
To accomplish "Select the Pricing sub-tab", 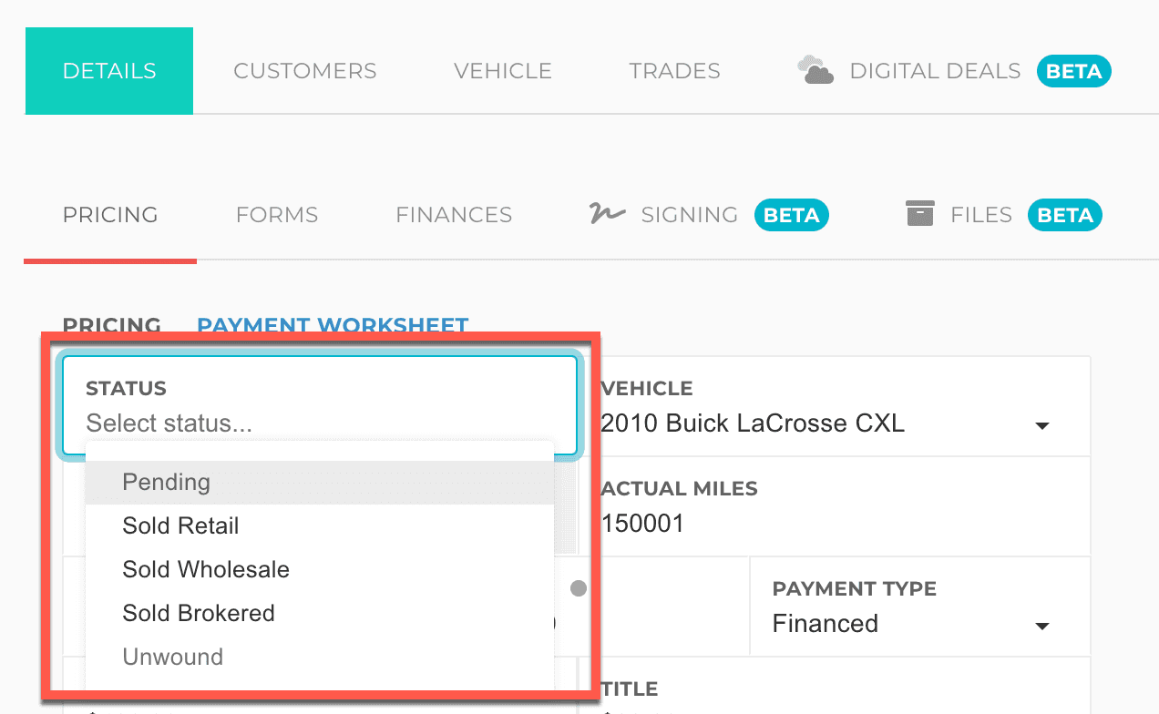I will tap(110, 215).
